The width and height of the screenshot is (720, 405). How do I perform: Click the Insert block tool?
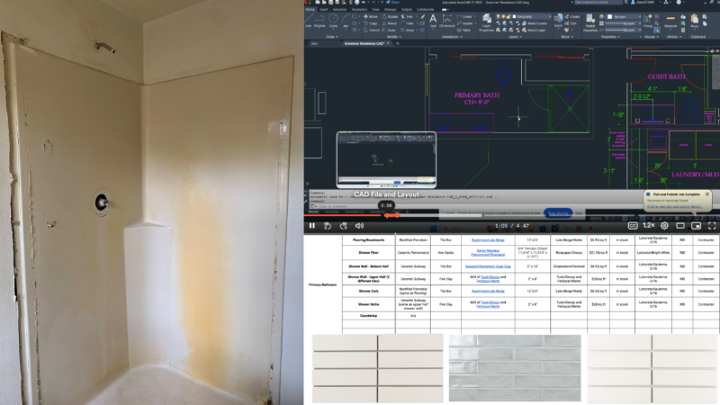[558, 21]
